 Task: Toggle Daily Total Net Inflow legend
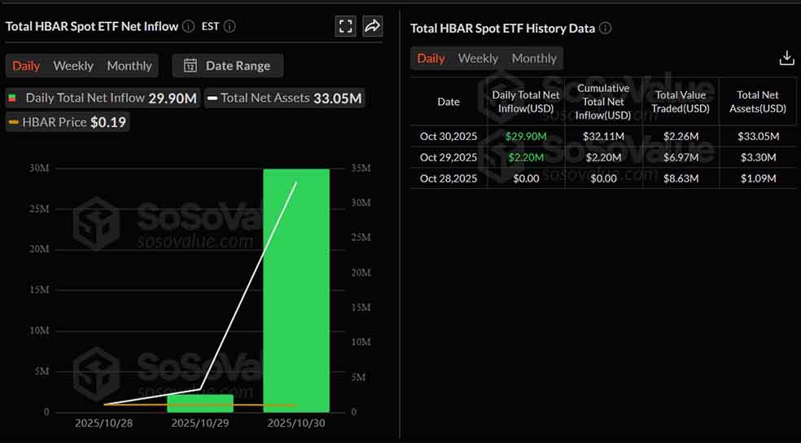click(103, 98)
